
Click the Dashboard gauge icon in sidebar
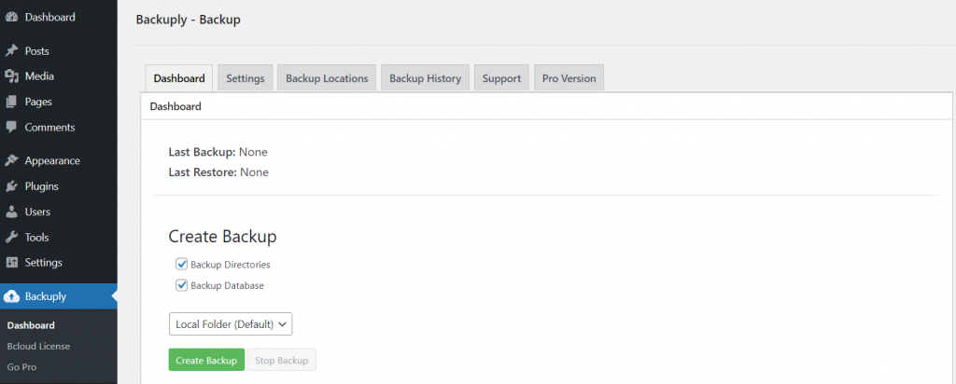point(11,18)
